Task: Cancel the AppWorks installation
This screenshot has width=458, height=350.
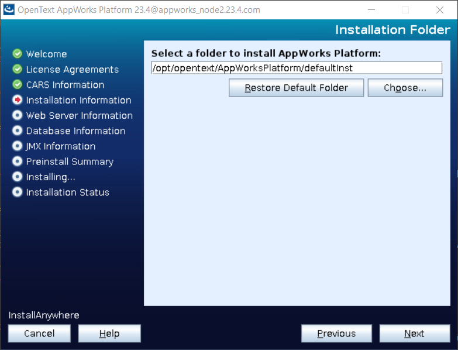Action: [39, 334]
